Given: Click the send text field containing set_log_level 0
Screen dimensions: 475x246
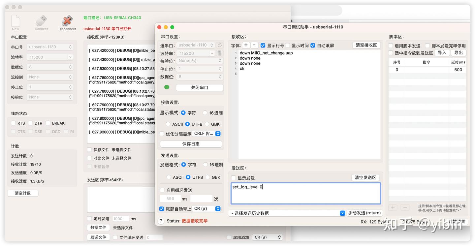Looking at the screenshot, I should (x=306, y=194).
